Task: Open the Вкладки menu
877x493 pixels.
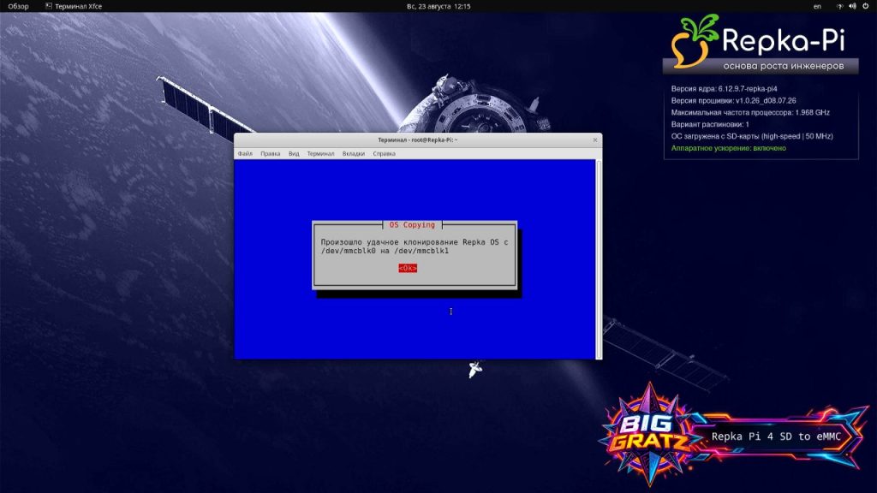Action: pos(354,154)
